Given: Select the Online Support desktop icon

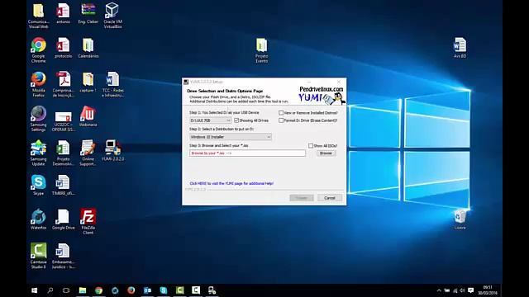Looking at the screenshot, I should tap(88, 153).
